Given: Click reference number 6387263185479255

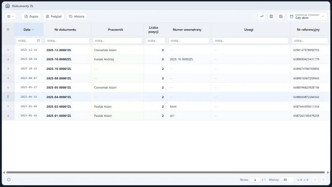Looking at the screenshot, I should [x=306, y=116].
